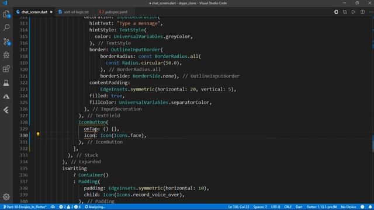Change line ending via CRLF

(288, 207)
